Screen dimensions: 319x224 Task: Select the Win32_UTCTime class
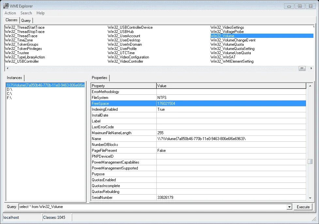pos(121,53)
